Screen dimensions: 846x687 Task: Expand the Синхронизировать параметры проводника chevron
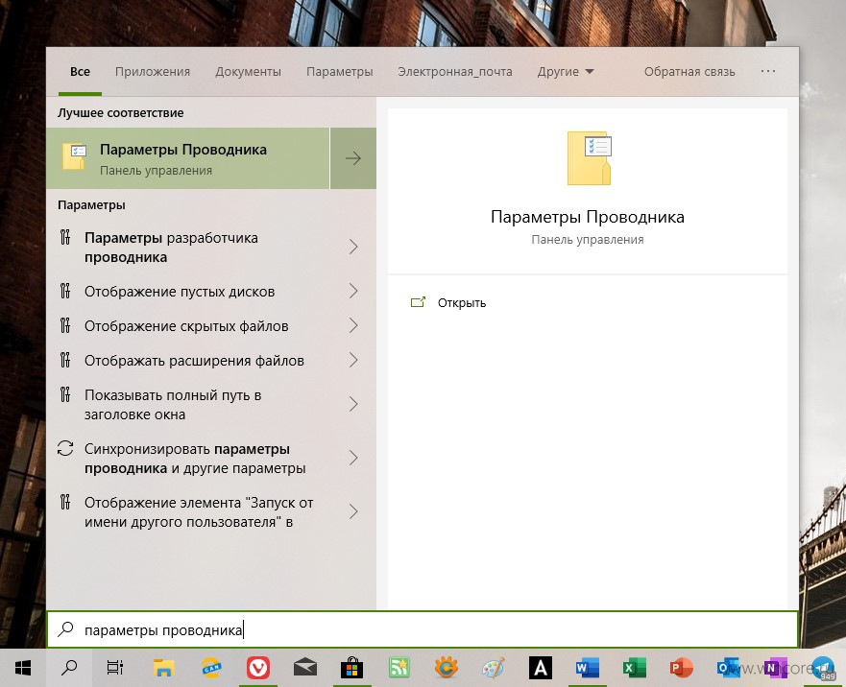click(353, 459)
